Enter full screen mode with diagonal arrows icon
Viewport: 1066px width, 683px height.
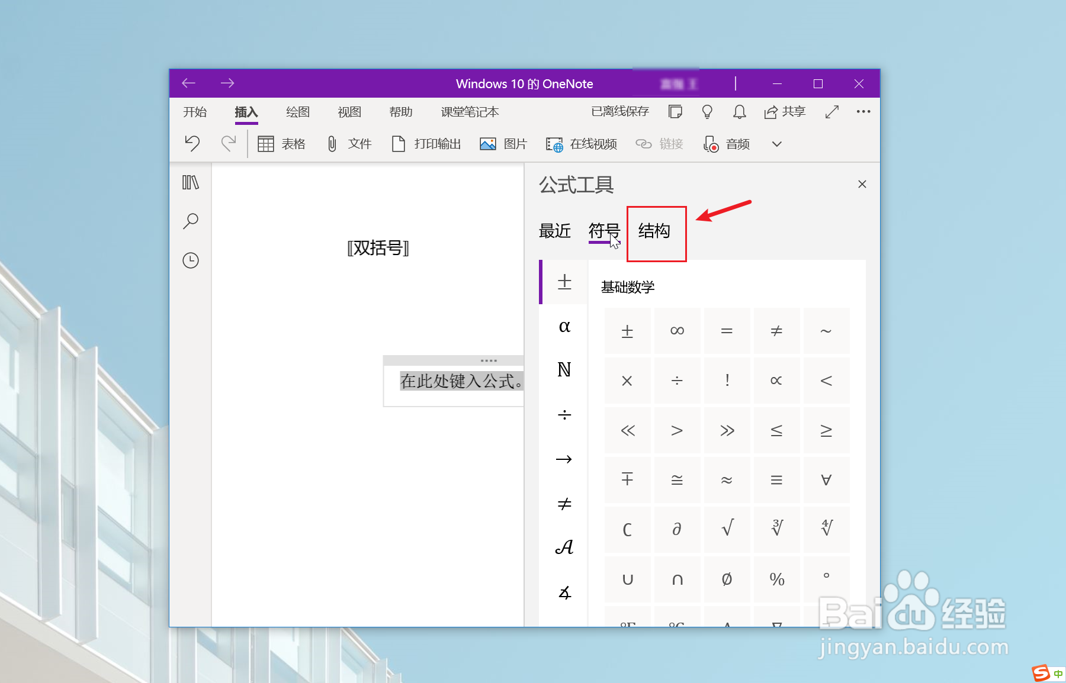click(832, 111)
